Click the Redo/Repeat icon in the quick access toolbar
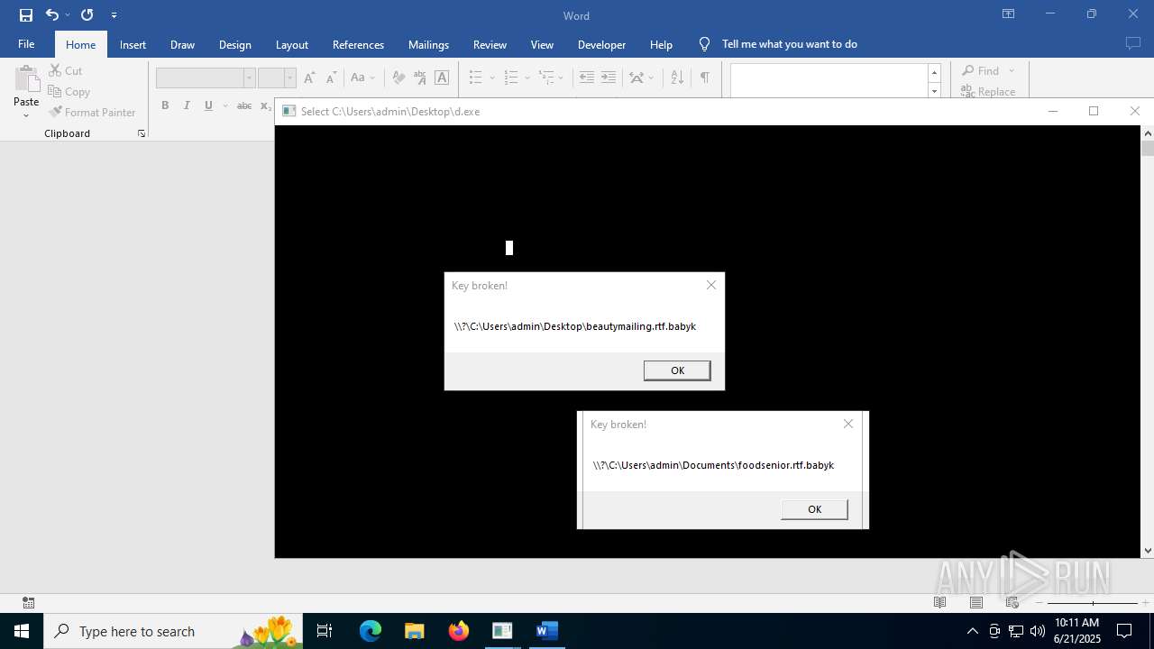 (x=87, y=14)
